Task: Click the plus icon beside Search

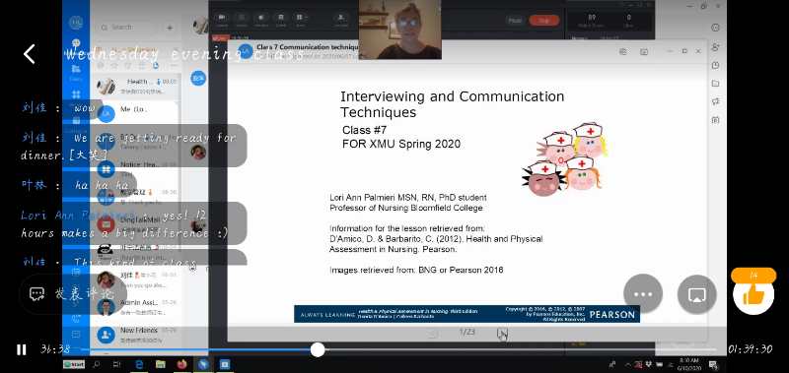Action: point(170,28)
